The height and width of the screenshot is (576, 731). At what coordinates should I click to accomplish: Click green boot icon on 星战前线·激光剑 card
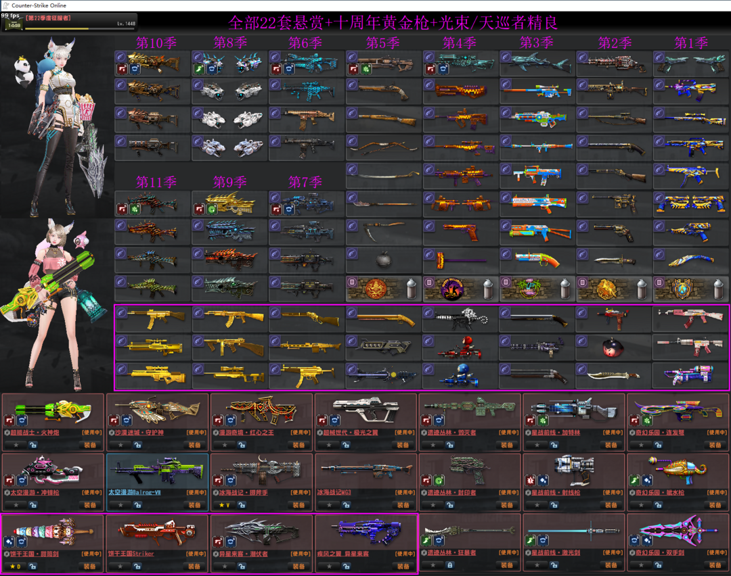(x=531, y=541)
